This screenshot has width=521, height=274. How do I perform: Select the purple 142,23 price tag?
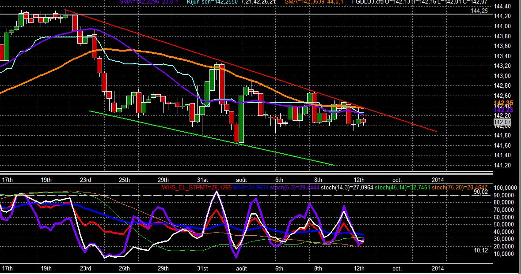coord(503,110)
